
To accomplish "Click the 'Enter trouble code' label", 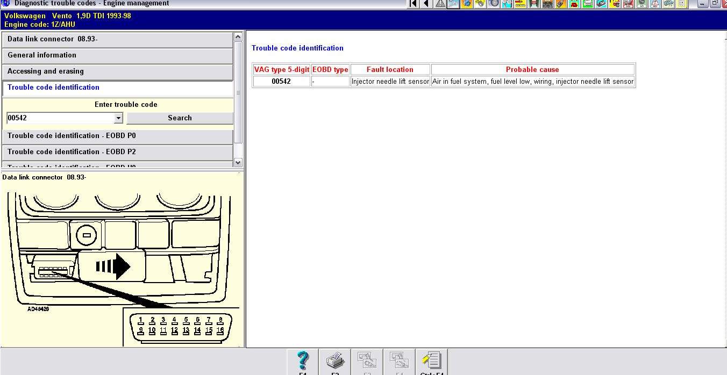I will pyautogui.click(x=126, y=105).
